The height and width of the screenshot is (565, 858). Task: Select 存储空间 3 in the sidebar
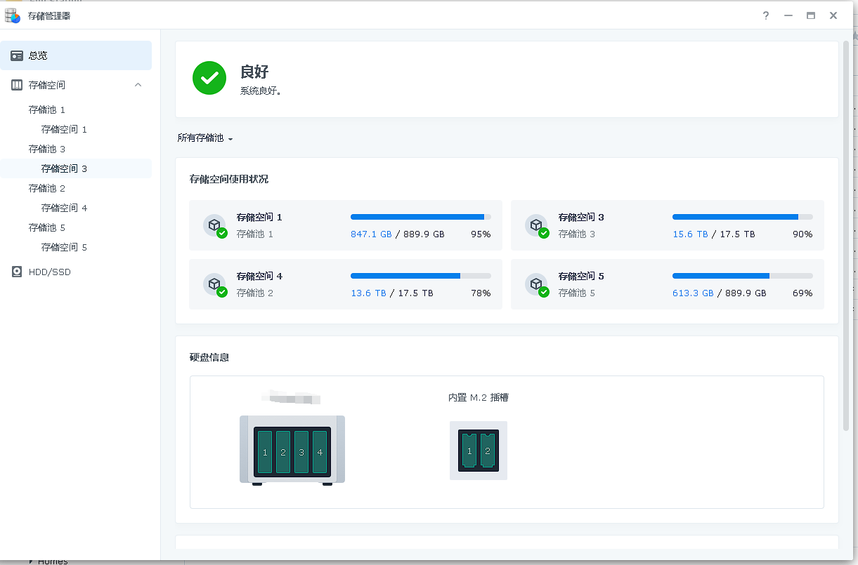click(63, 168)
